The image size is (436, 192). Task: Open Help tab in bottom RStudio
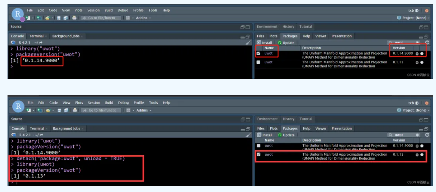pos(306,129)
